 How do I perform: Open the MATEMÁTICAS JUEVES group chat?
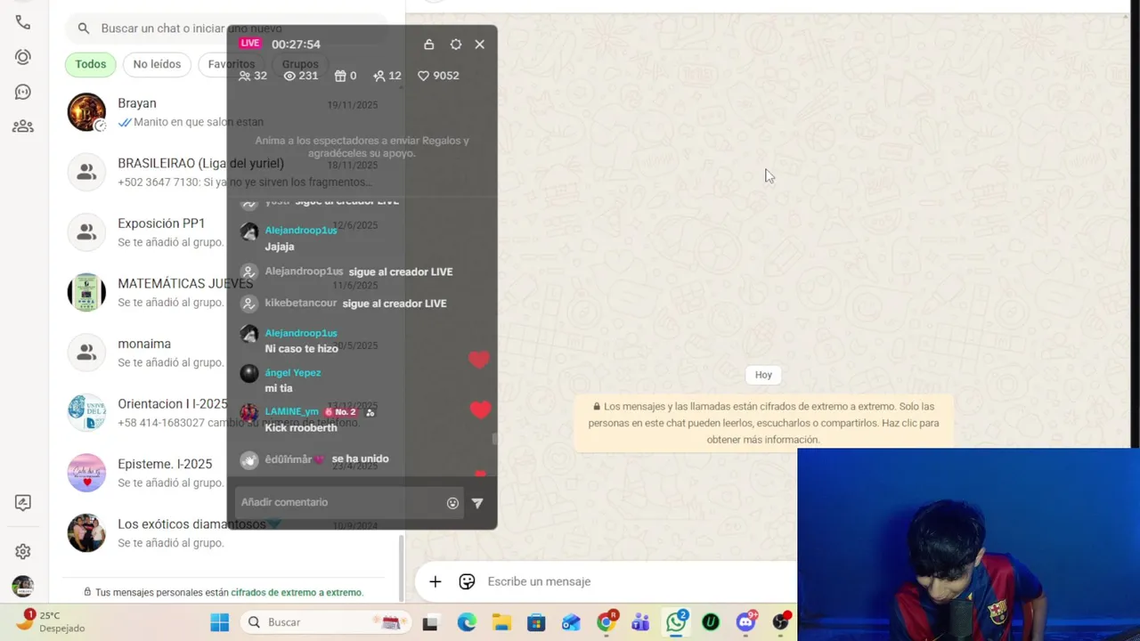click(x=227, y=292)
